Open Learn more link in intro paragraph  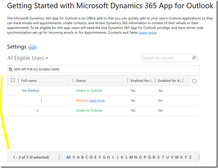(148, 33)
